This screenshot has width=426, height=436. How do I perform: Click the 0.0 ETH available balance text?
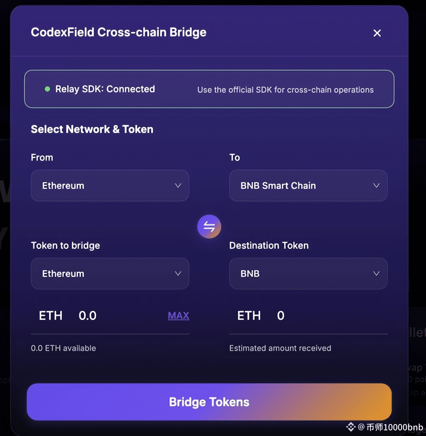pyautogui.click(x=63, y=348)
